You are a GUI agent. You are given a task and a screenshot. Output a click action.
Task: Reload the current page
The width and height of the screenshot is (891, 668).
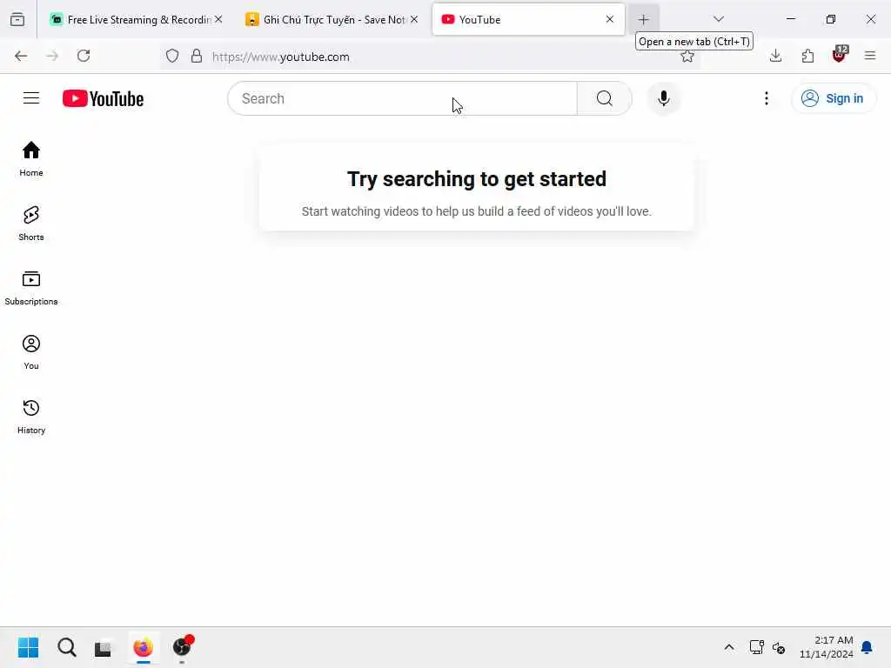(x=84, y=56)
